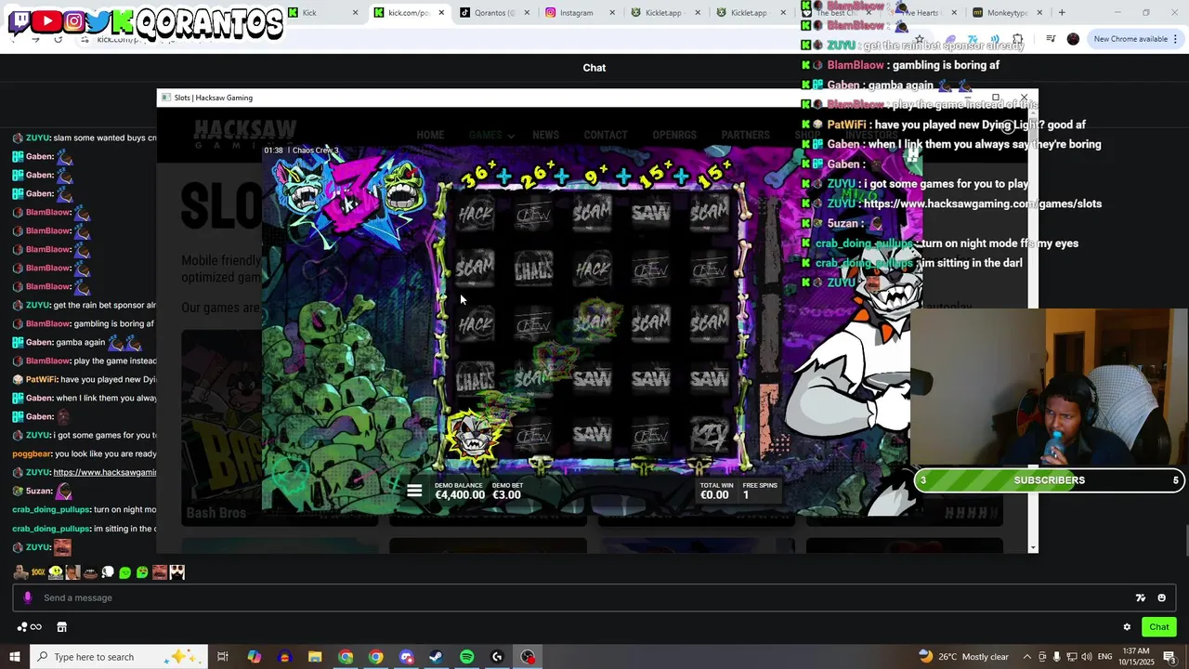Select the 100X emote in the emote row
The image size is (1189, 669).
(38, 572)
